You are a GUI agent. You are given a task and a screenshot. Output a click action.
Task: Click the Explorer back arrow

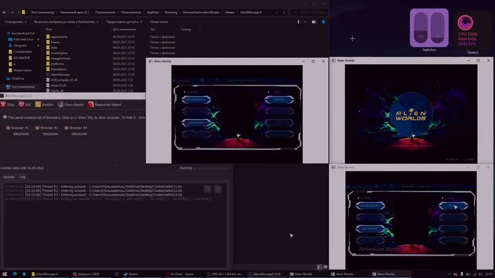pos(4,12)
